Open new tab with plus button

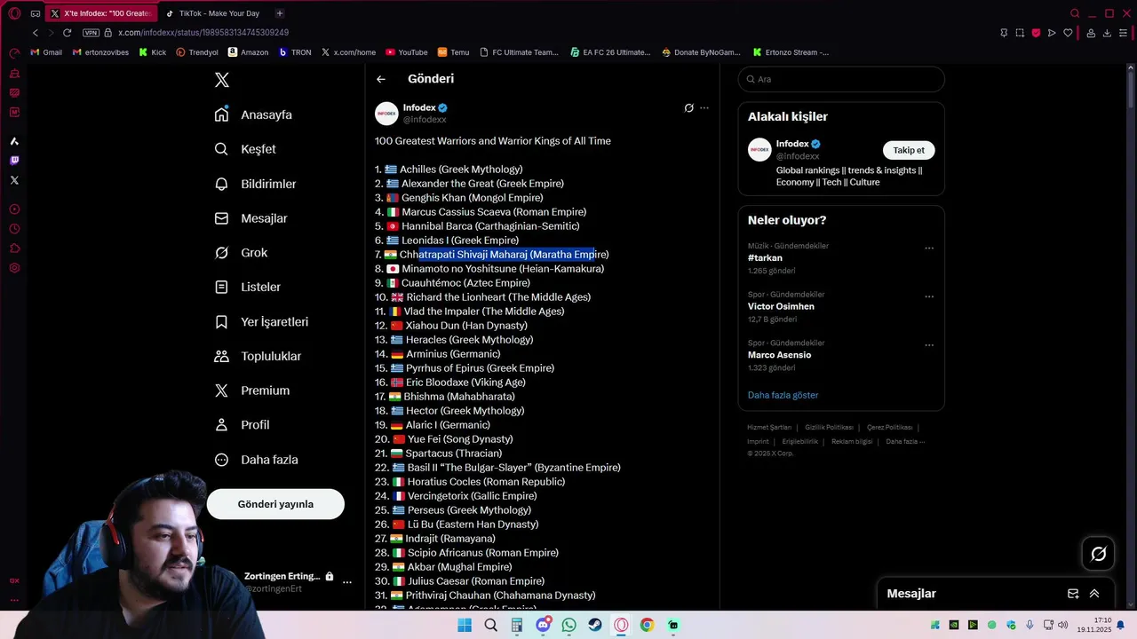pyautogui.click(x=280, y=13)
